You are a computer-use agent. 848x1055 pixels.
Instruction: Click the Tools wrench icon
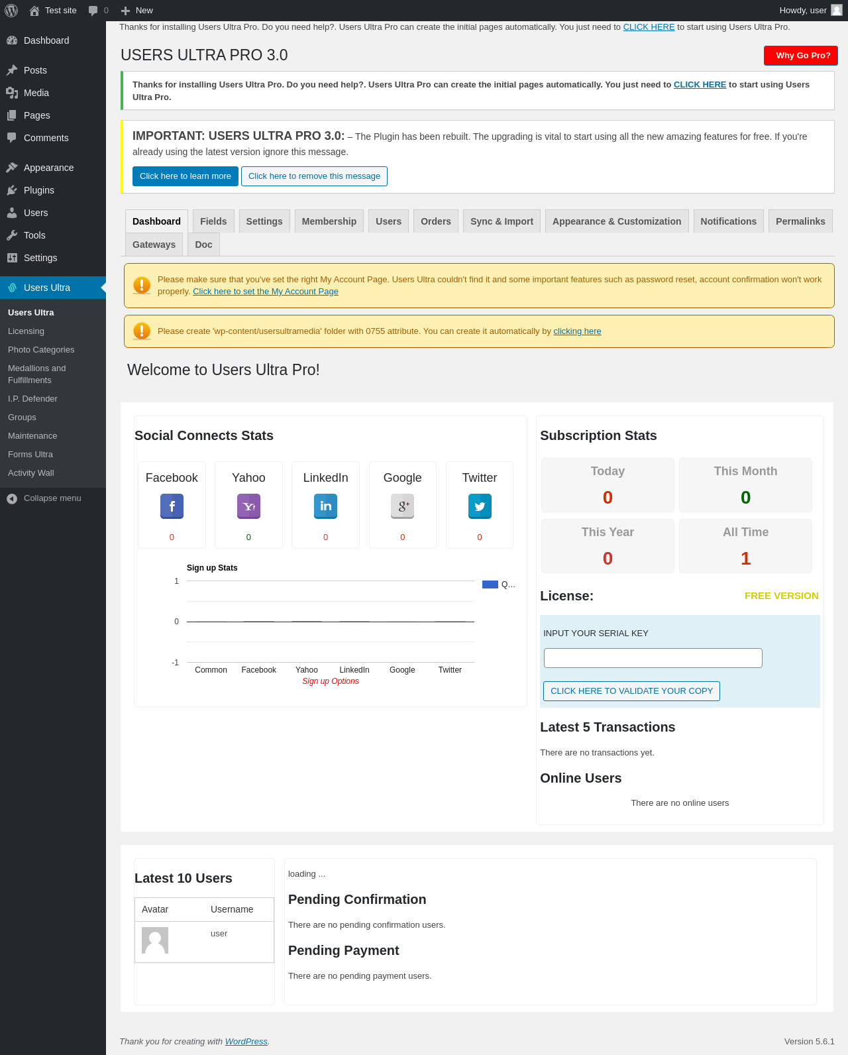pyautogui.click(x=12, y=235)
